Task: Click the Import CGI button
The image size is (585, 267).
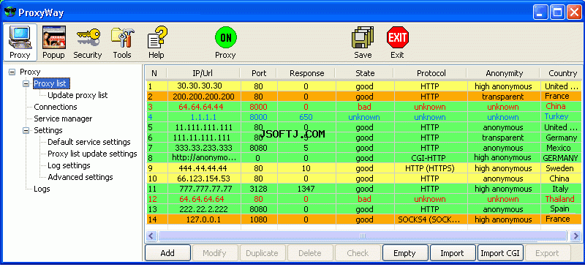Action: click(500, 253)
